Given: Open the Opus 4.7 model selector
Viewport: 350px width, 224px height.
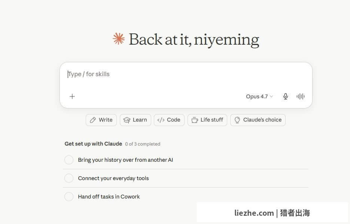Looking at the screenshot, I should tap(259, 96).
